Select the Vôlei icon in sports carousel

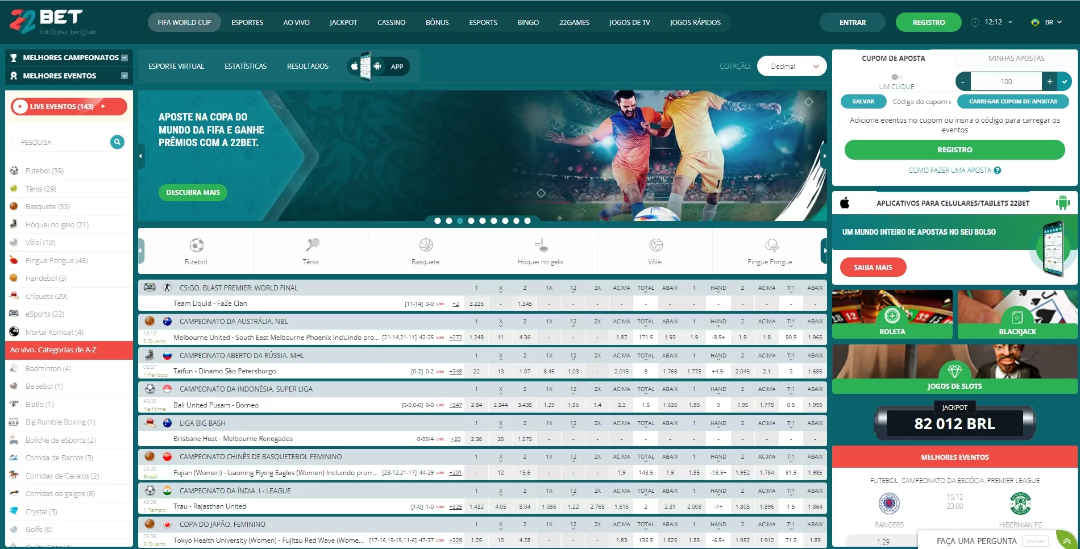tap(655, 246)
